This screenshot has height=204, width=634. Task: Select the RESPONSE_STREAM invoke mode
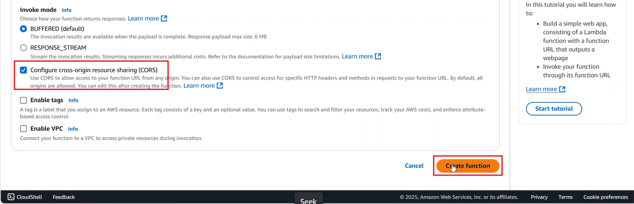23,48
